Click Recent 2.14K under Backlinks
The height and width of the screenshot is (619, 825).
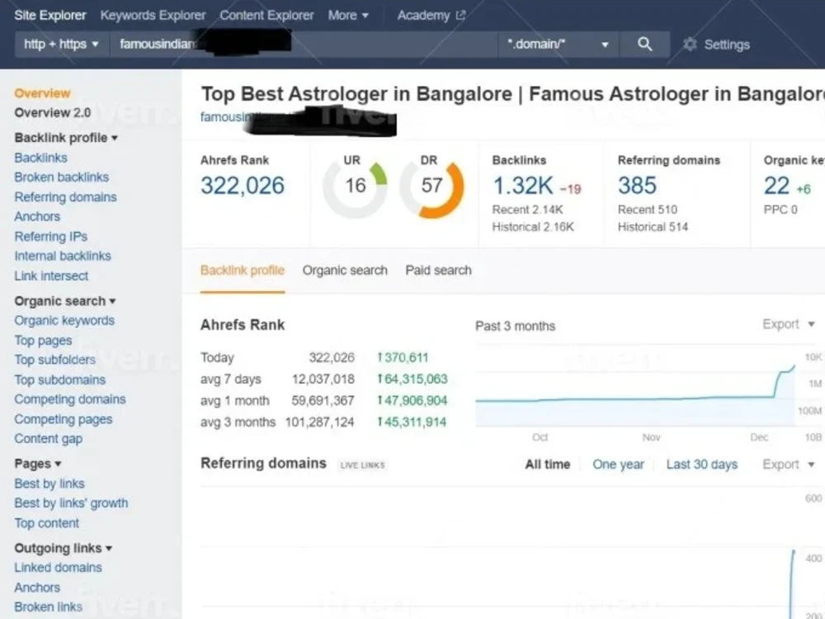point(528,210)
